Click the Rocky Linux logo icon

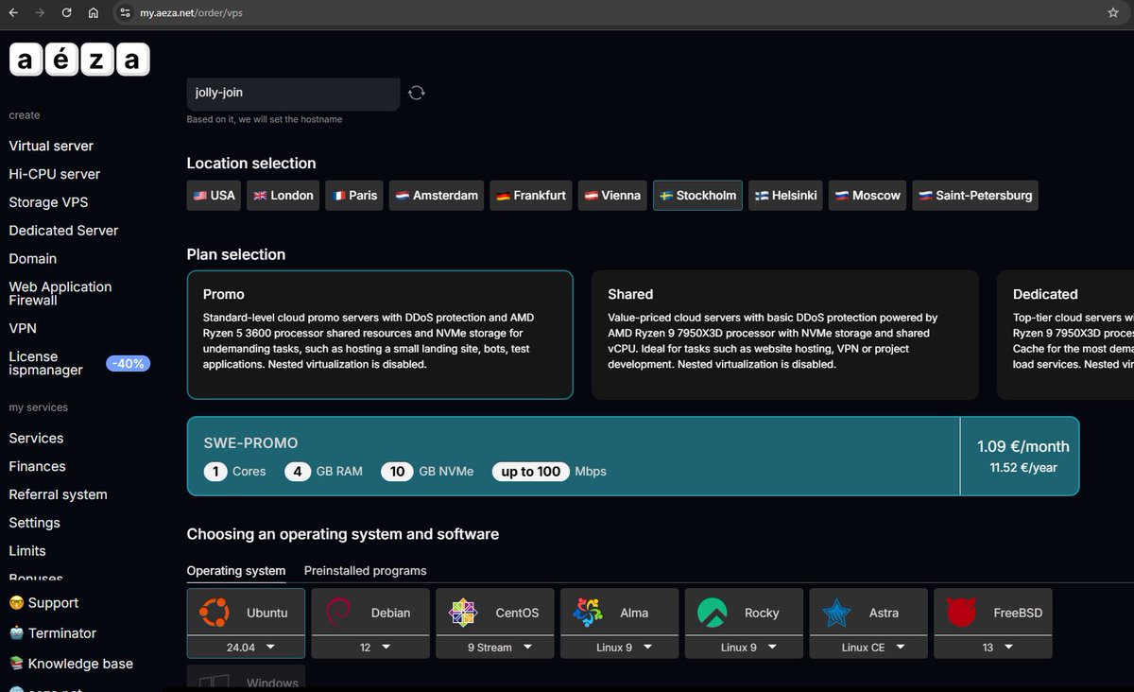712,613
